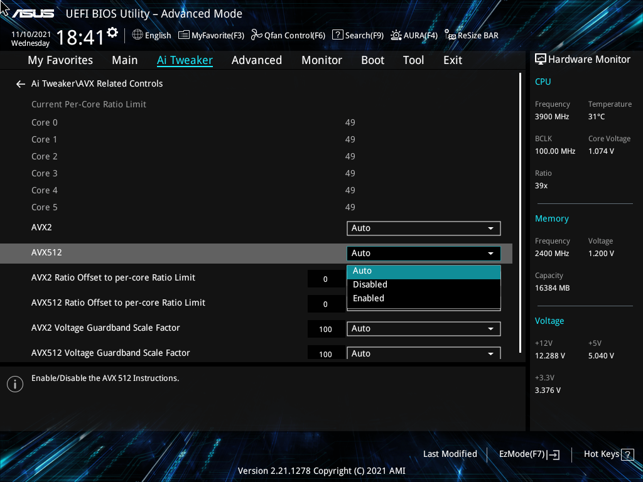The width and height of the screenshot is (643, 482).
Task: Open the AVX2 dropdown
Action: point(424,228)
